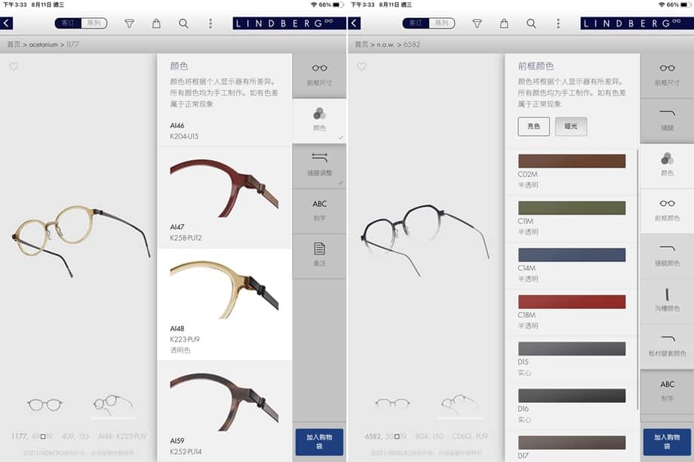Tap the battery indicator above 1177 screen
Screen dimensions: 694x462
click(x=338, y=5)
